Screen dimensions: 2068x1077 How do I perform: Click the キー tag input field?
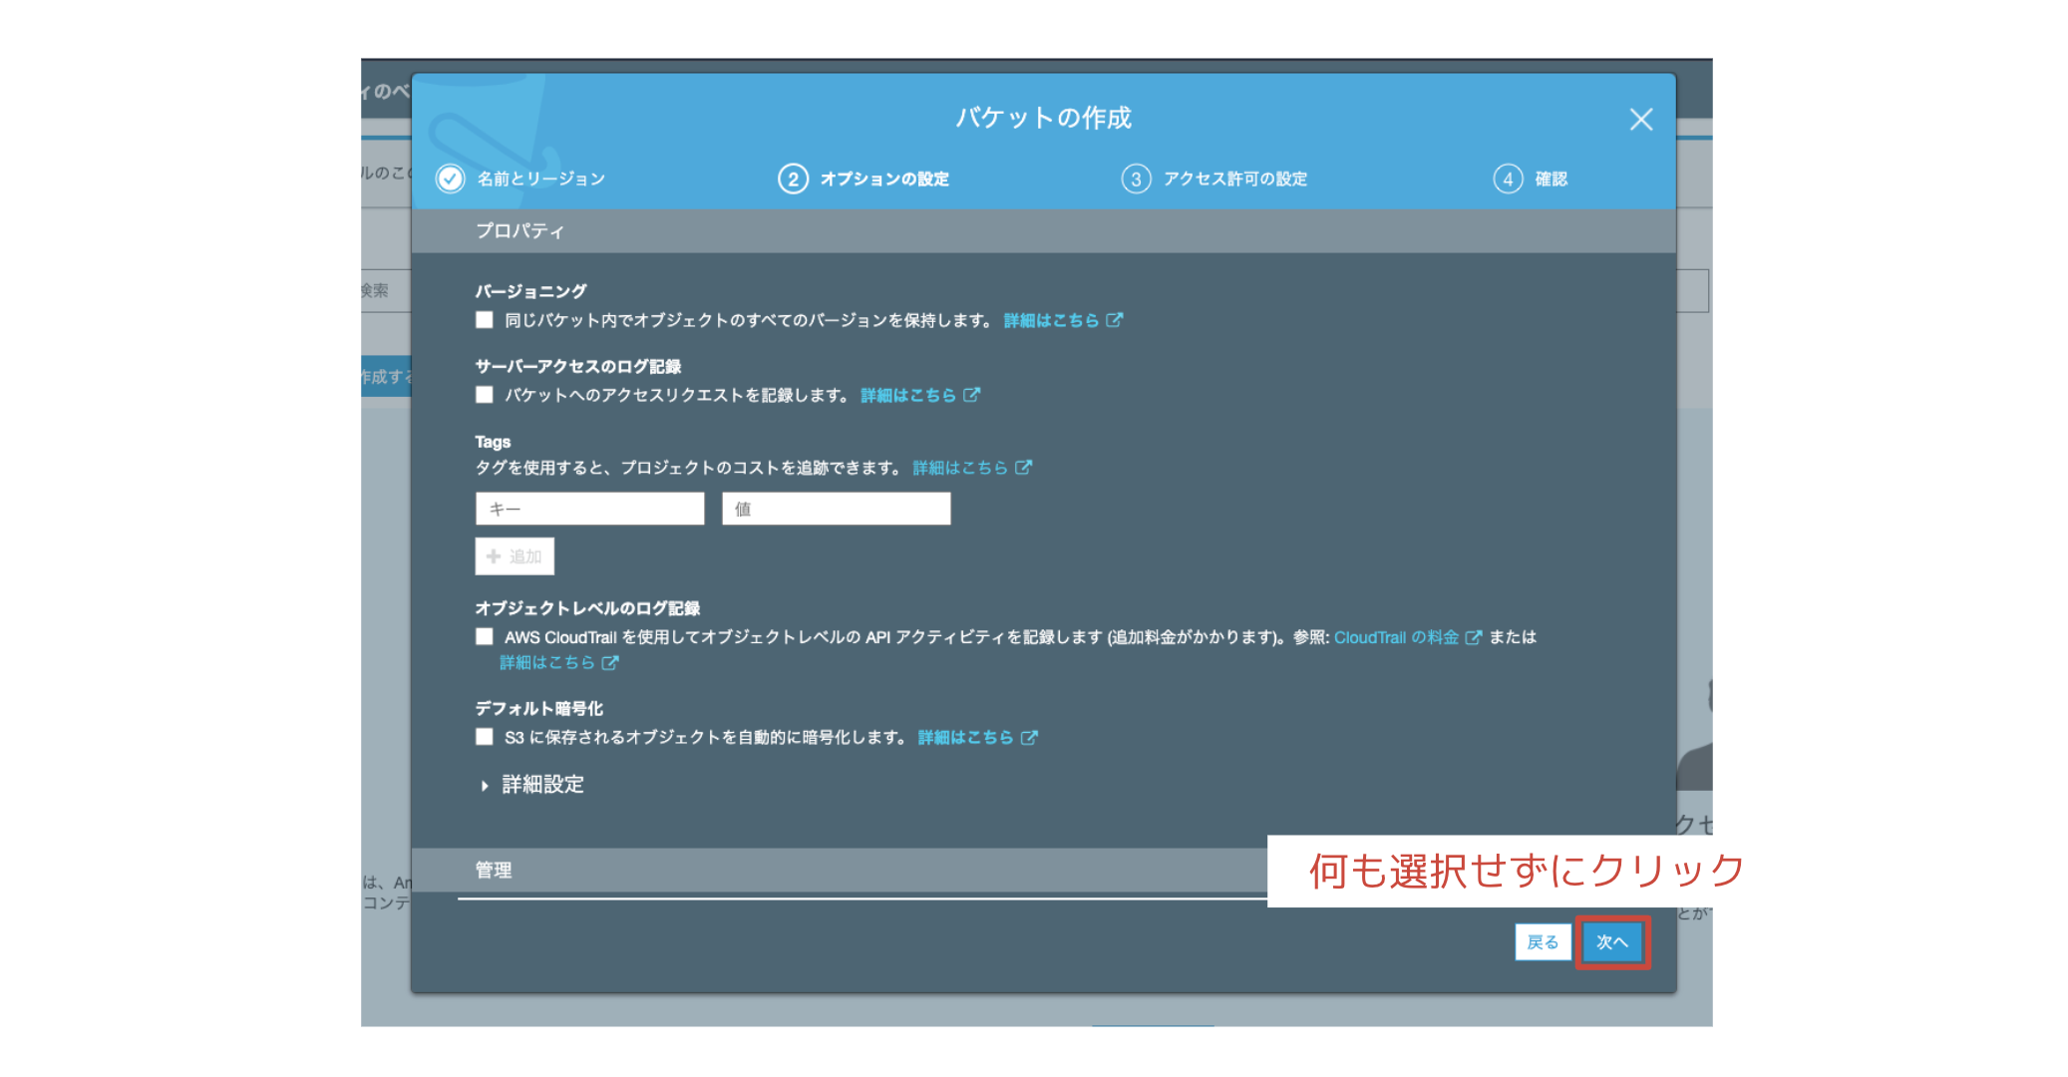tap(589, 509)
